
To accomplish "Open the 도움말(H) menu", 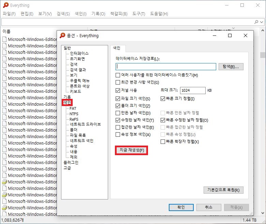I will click(159, 14).
